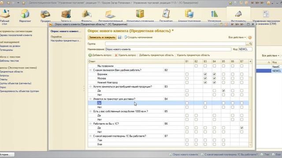
Task: Click into the Код field showing NEWCL
Action: [x=245, y=49]
